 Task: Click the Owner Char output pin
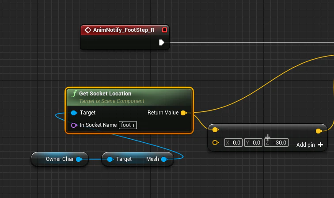click(79, 159)
